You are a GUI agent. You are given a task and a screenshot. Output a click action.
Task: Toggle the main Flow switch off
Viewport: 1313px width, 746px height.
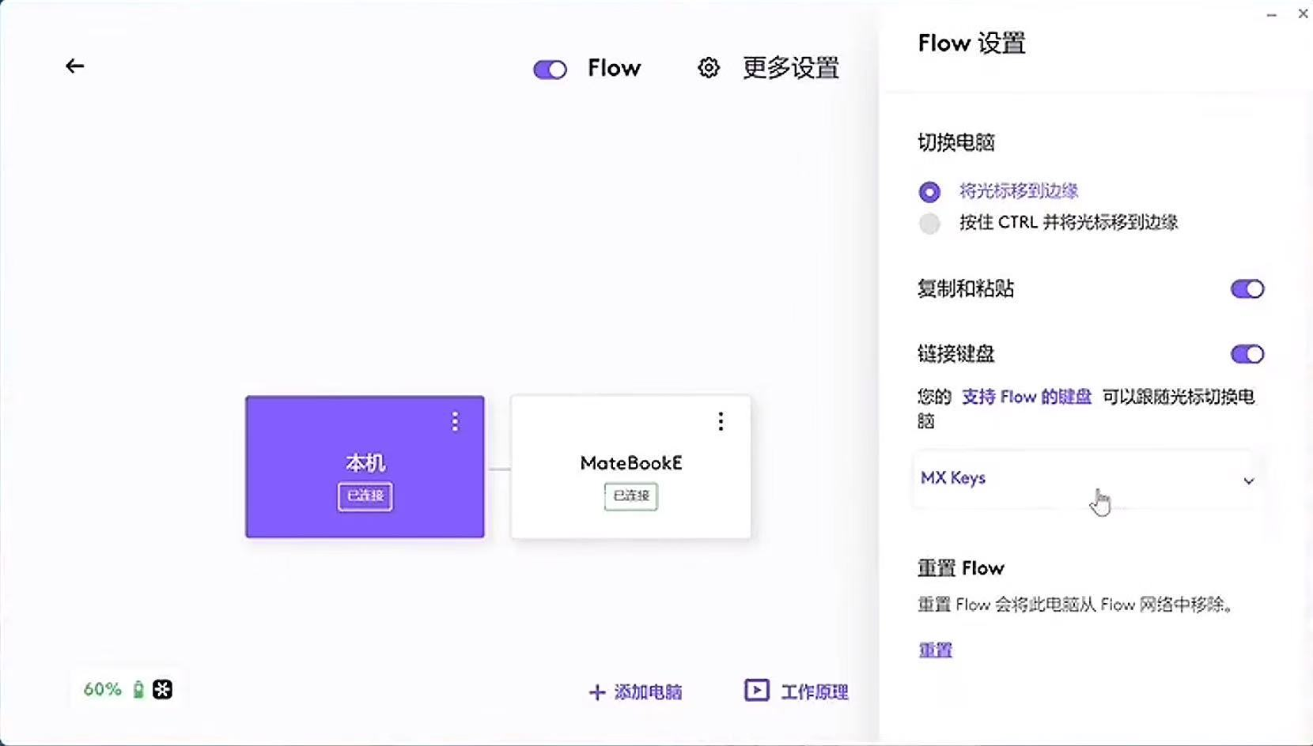click(x=550, y=70)
